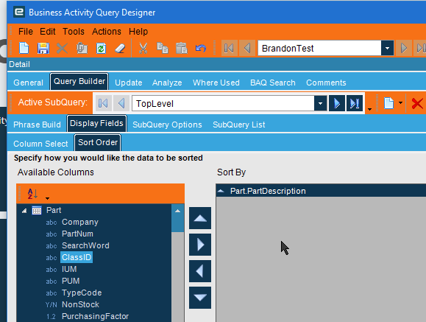Image resolution: width=426 pixels, height=322 pixels.
Task: Switch to the General tab
Action: point(28,83)
